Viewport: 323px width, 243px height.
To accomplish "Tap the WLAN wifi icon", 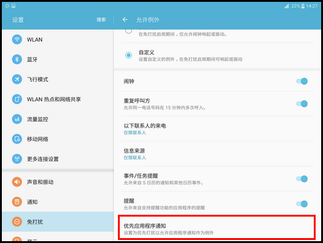I will pos(17,39).
